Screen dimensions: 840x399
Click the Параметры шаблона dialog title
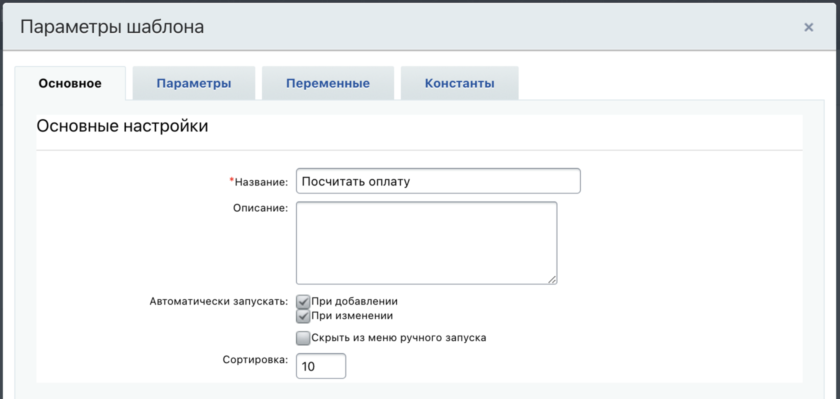112,27
